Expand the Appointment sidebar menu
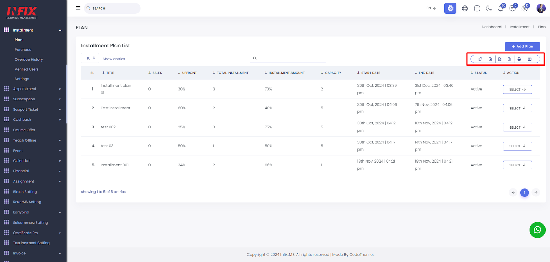This screenshot has height=262, width=550. (33, 89)
